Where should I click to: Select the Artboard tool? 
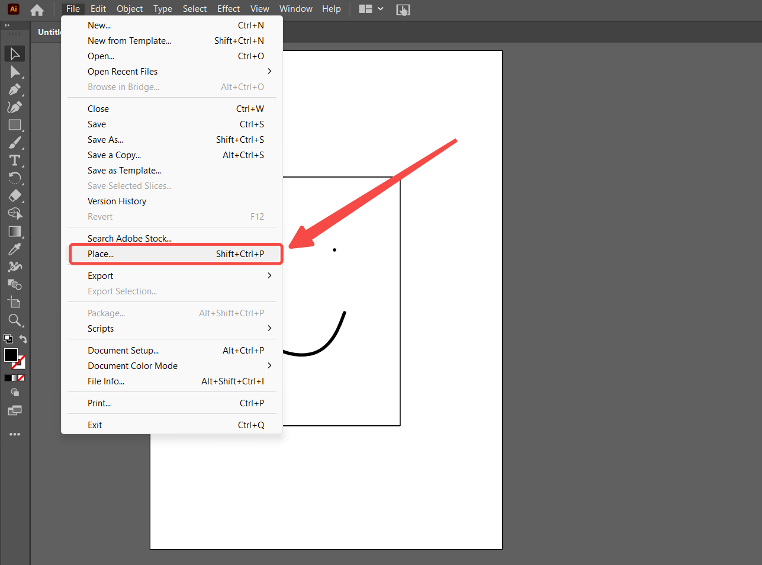pos(15,303)
